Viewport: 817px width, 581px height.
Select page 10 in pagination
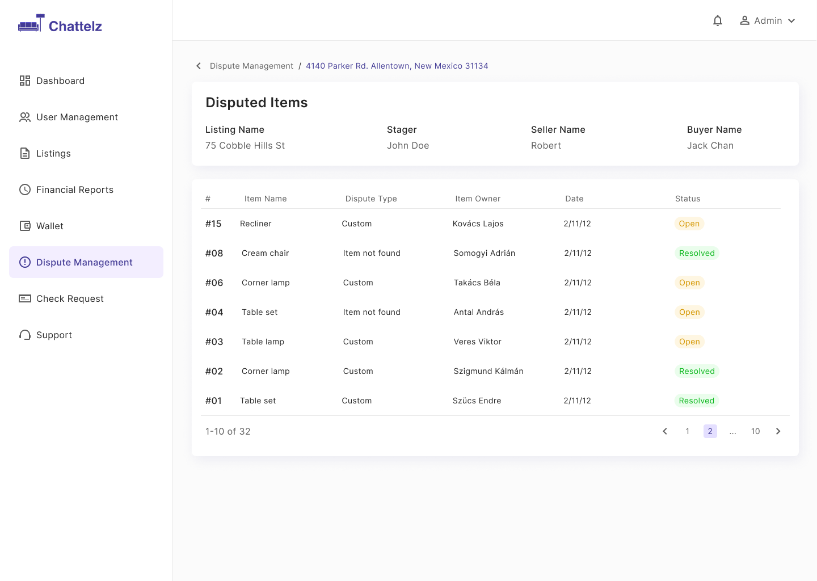click(x=756, y=431)
